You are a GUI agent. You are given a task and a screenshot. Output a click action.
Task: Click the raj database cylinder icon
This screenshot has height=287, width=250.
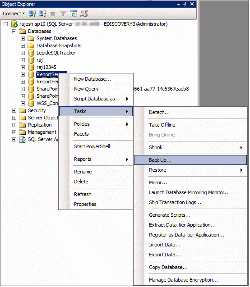coord(31,60)
